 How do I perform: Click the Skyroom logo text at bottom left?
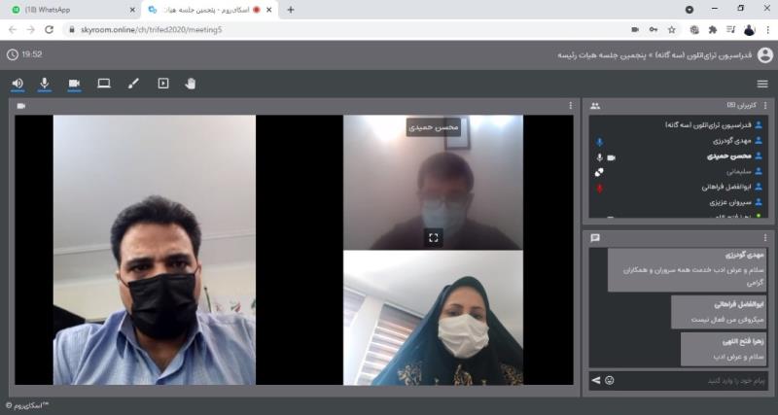27,405
